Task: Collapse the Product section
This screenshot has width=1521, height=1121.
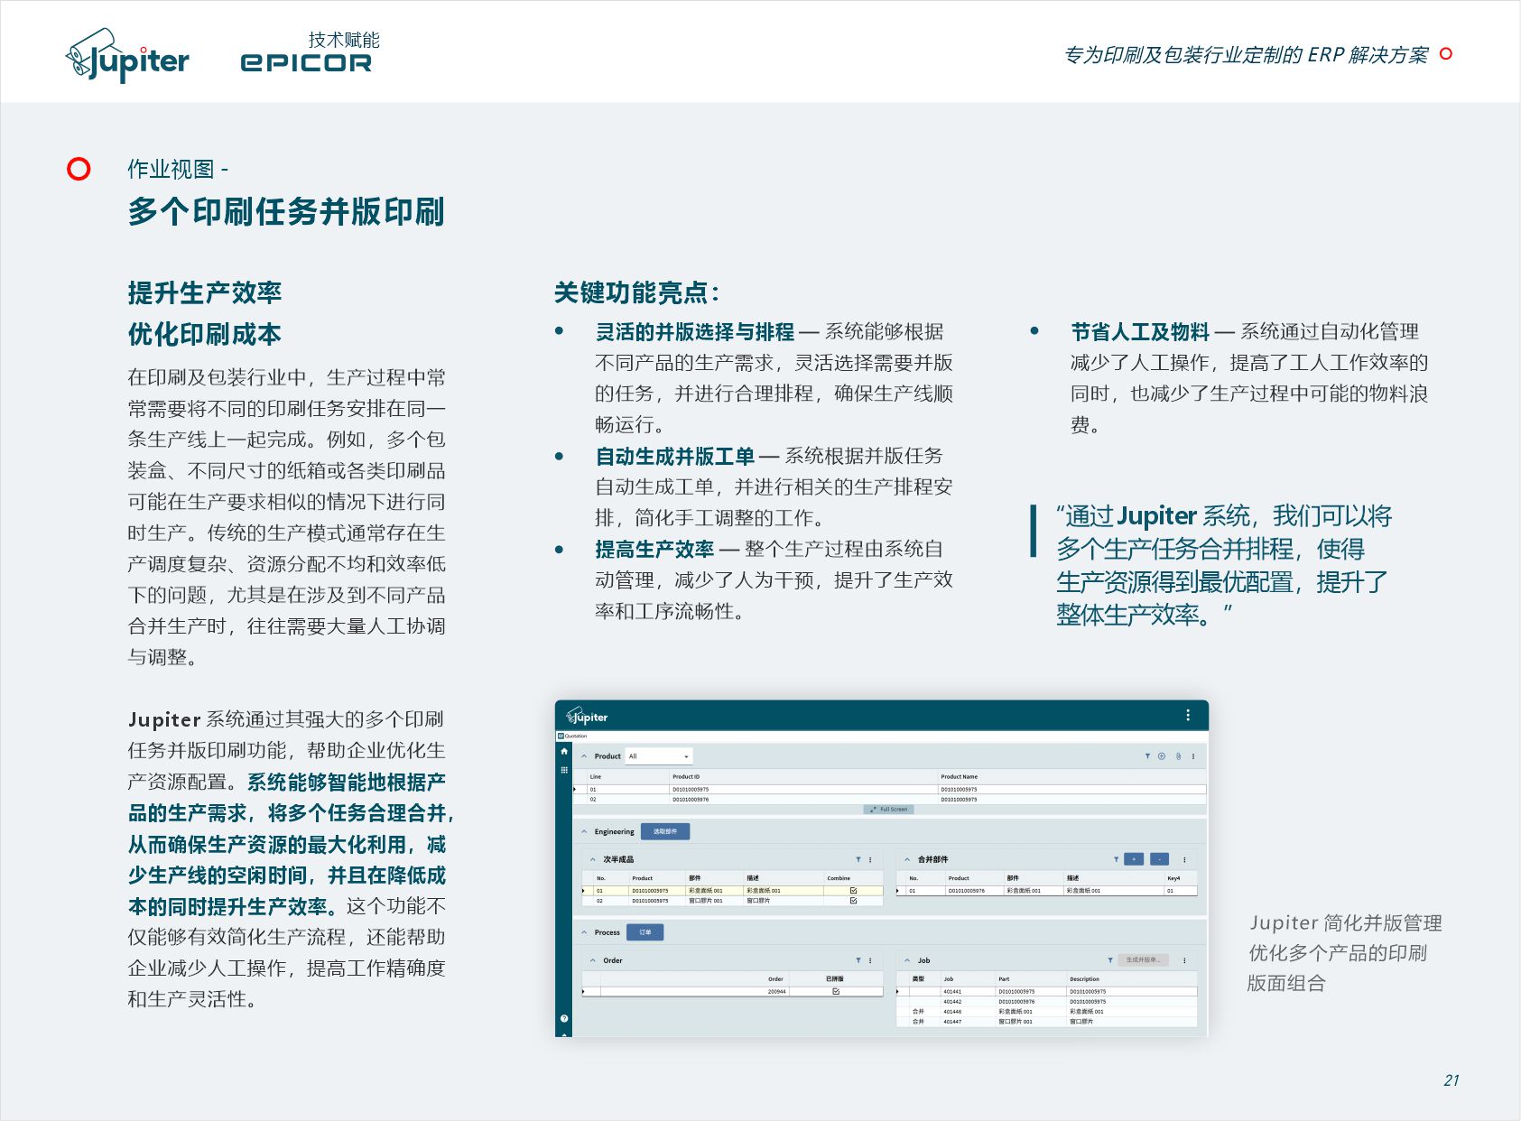Action: click(x=584, y=756)
